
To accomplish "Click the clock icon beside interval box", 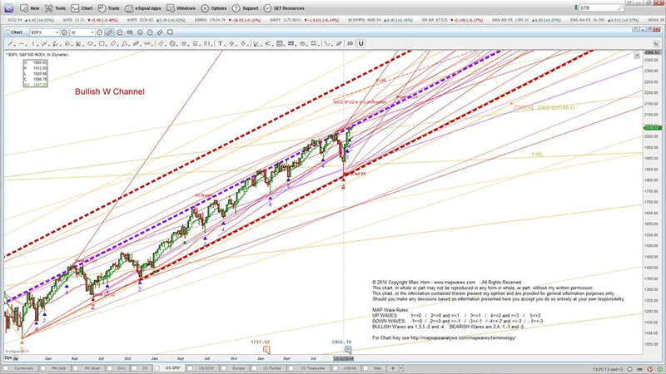I will pyautogui.click(x=99, y=32).
